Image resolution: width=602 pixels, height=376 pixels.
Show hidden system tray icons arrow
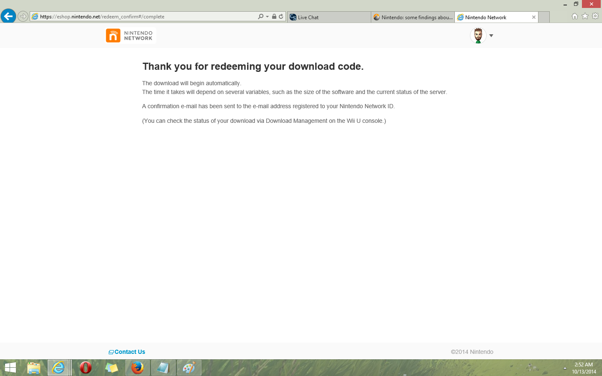pos(565,368)
